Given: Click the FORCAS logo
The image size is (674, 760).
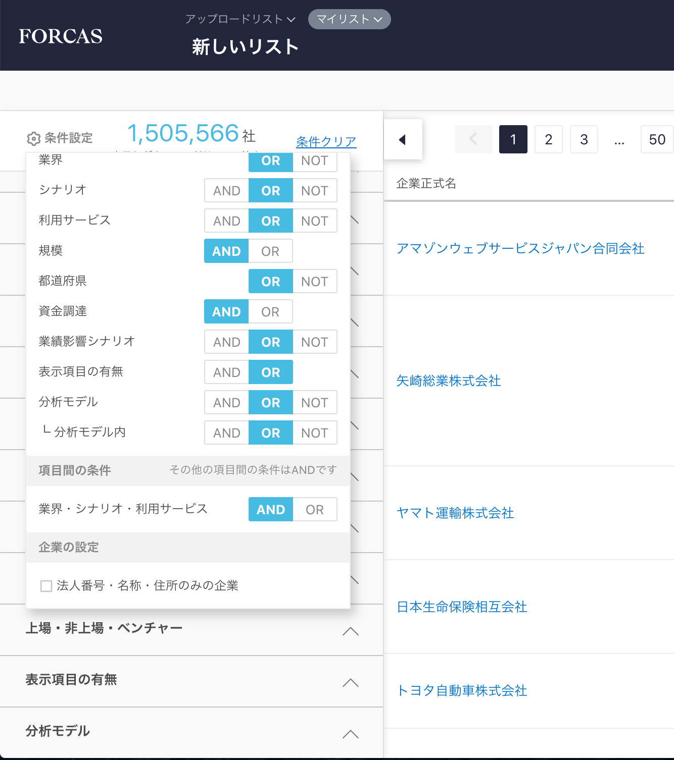Looking at the screenshot, I should [60, 35].
